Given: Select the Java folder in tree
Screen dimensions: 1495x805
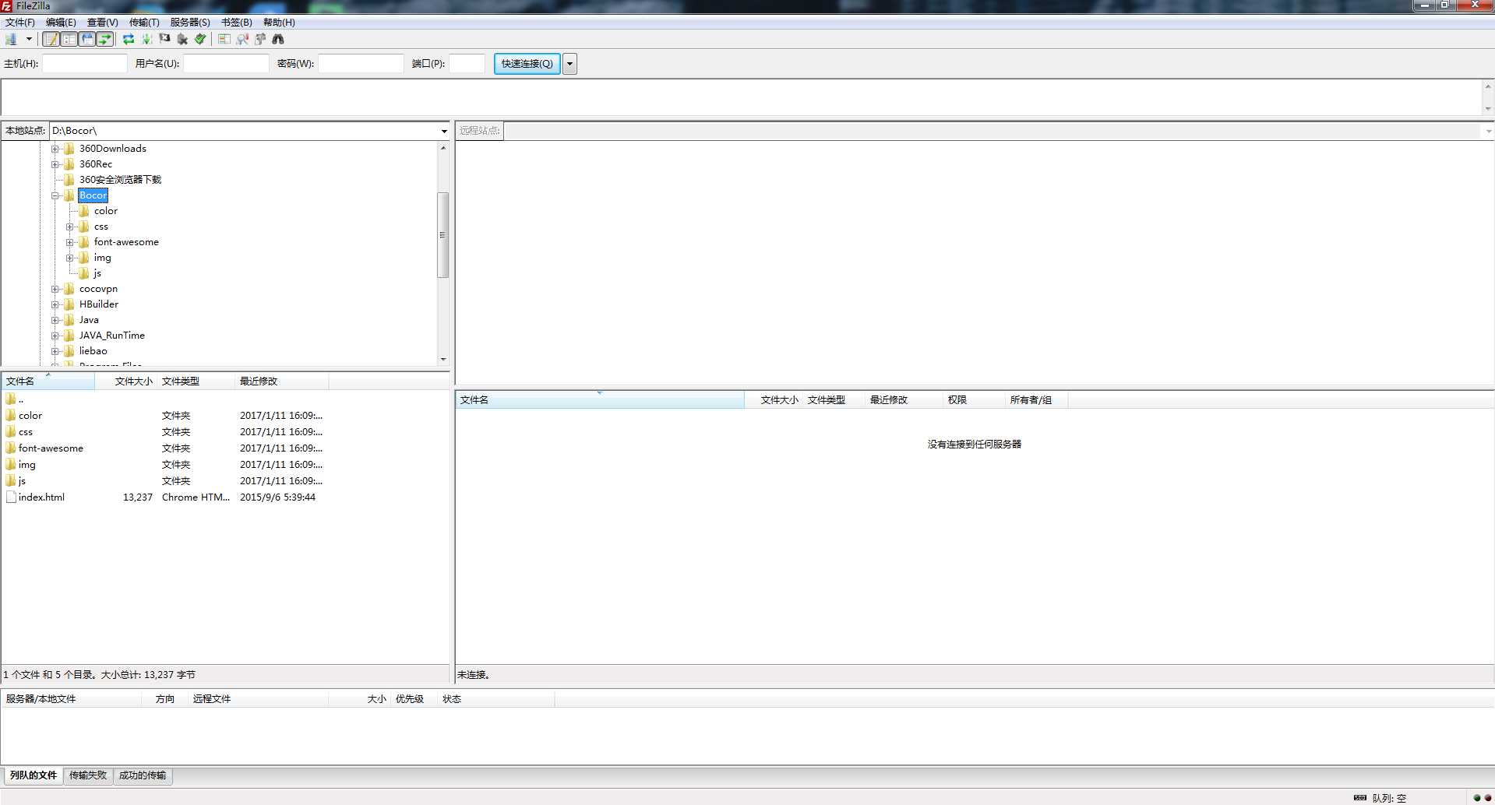Looking at the screenshot, I should (x=89, y=320).
